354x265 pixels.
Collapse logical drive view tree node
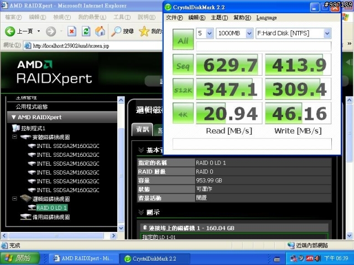click(x=14, y=199)
